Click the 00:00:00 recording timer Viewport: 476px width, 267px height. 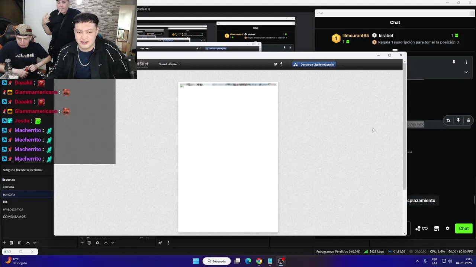click(x=418, y=251)
